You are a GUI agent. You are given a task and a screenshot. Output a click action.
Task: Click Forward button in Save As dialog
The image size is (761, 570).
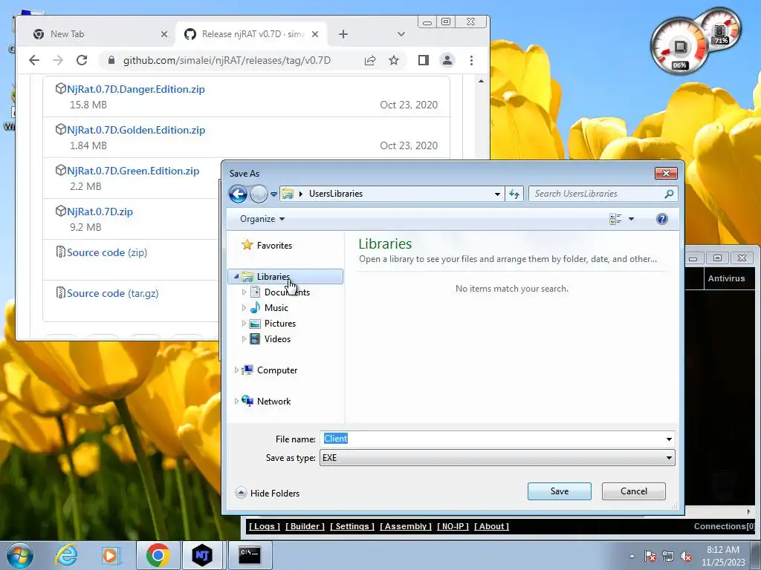[259, 194]
